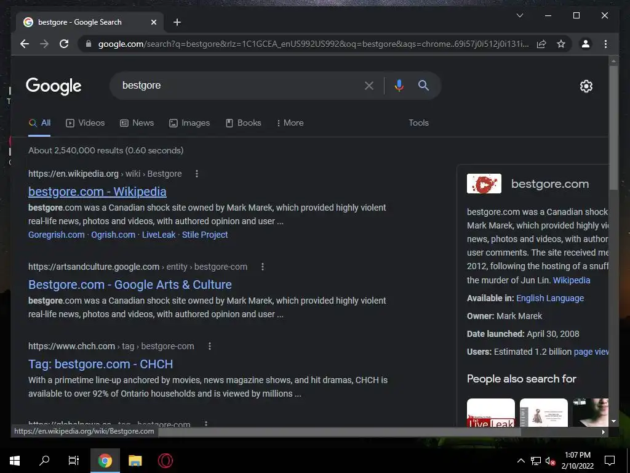Close the bestgore Google Search tab
The width and height of the screenshot is (630, 473).
pos(153,22)
